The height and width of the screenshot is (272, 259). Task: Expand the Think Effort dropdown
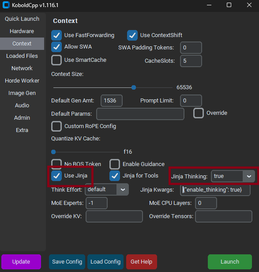[123, 189]
